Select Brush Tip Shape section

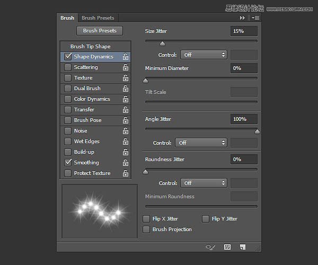pyautogui.click(x=91, y=47)
